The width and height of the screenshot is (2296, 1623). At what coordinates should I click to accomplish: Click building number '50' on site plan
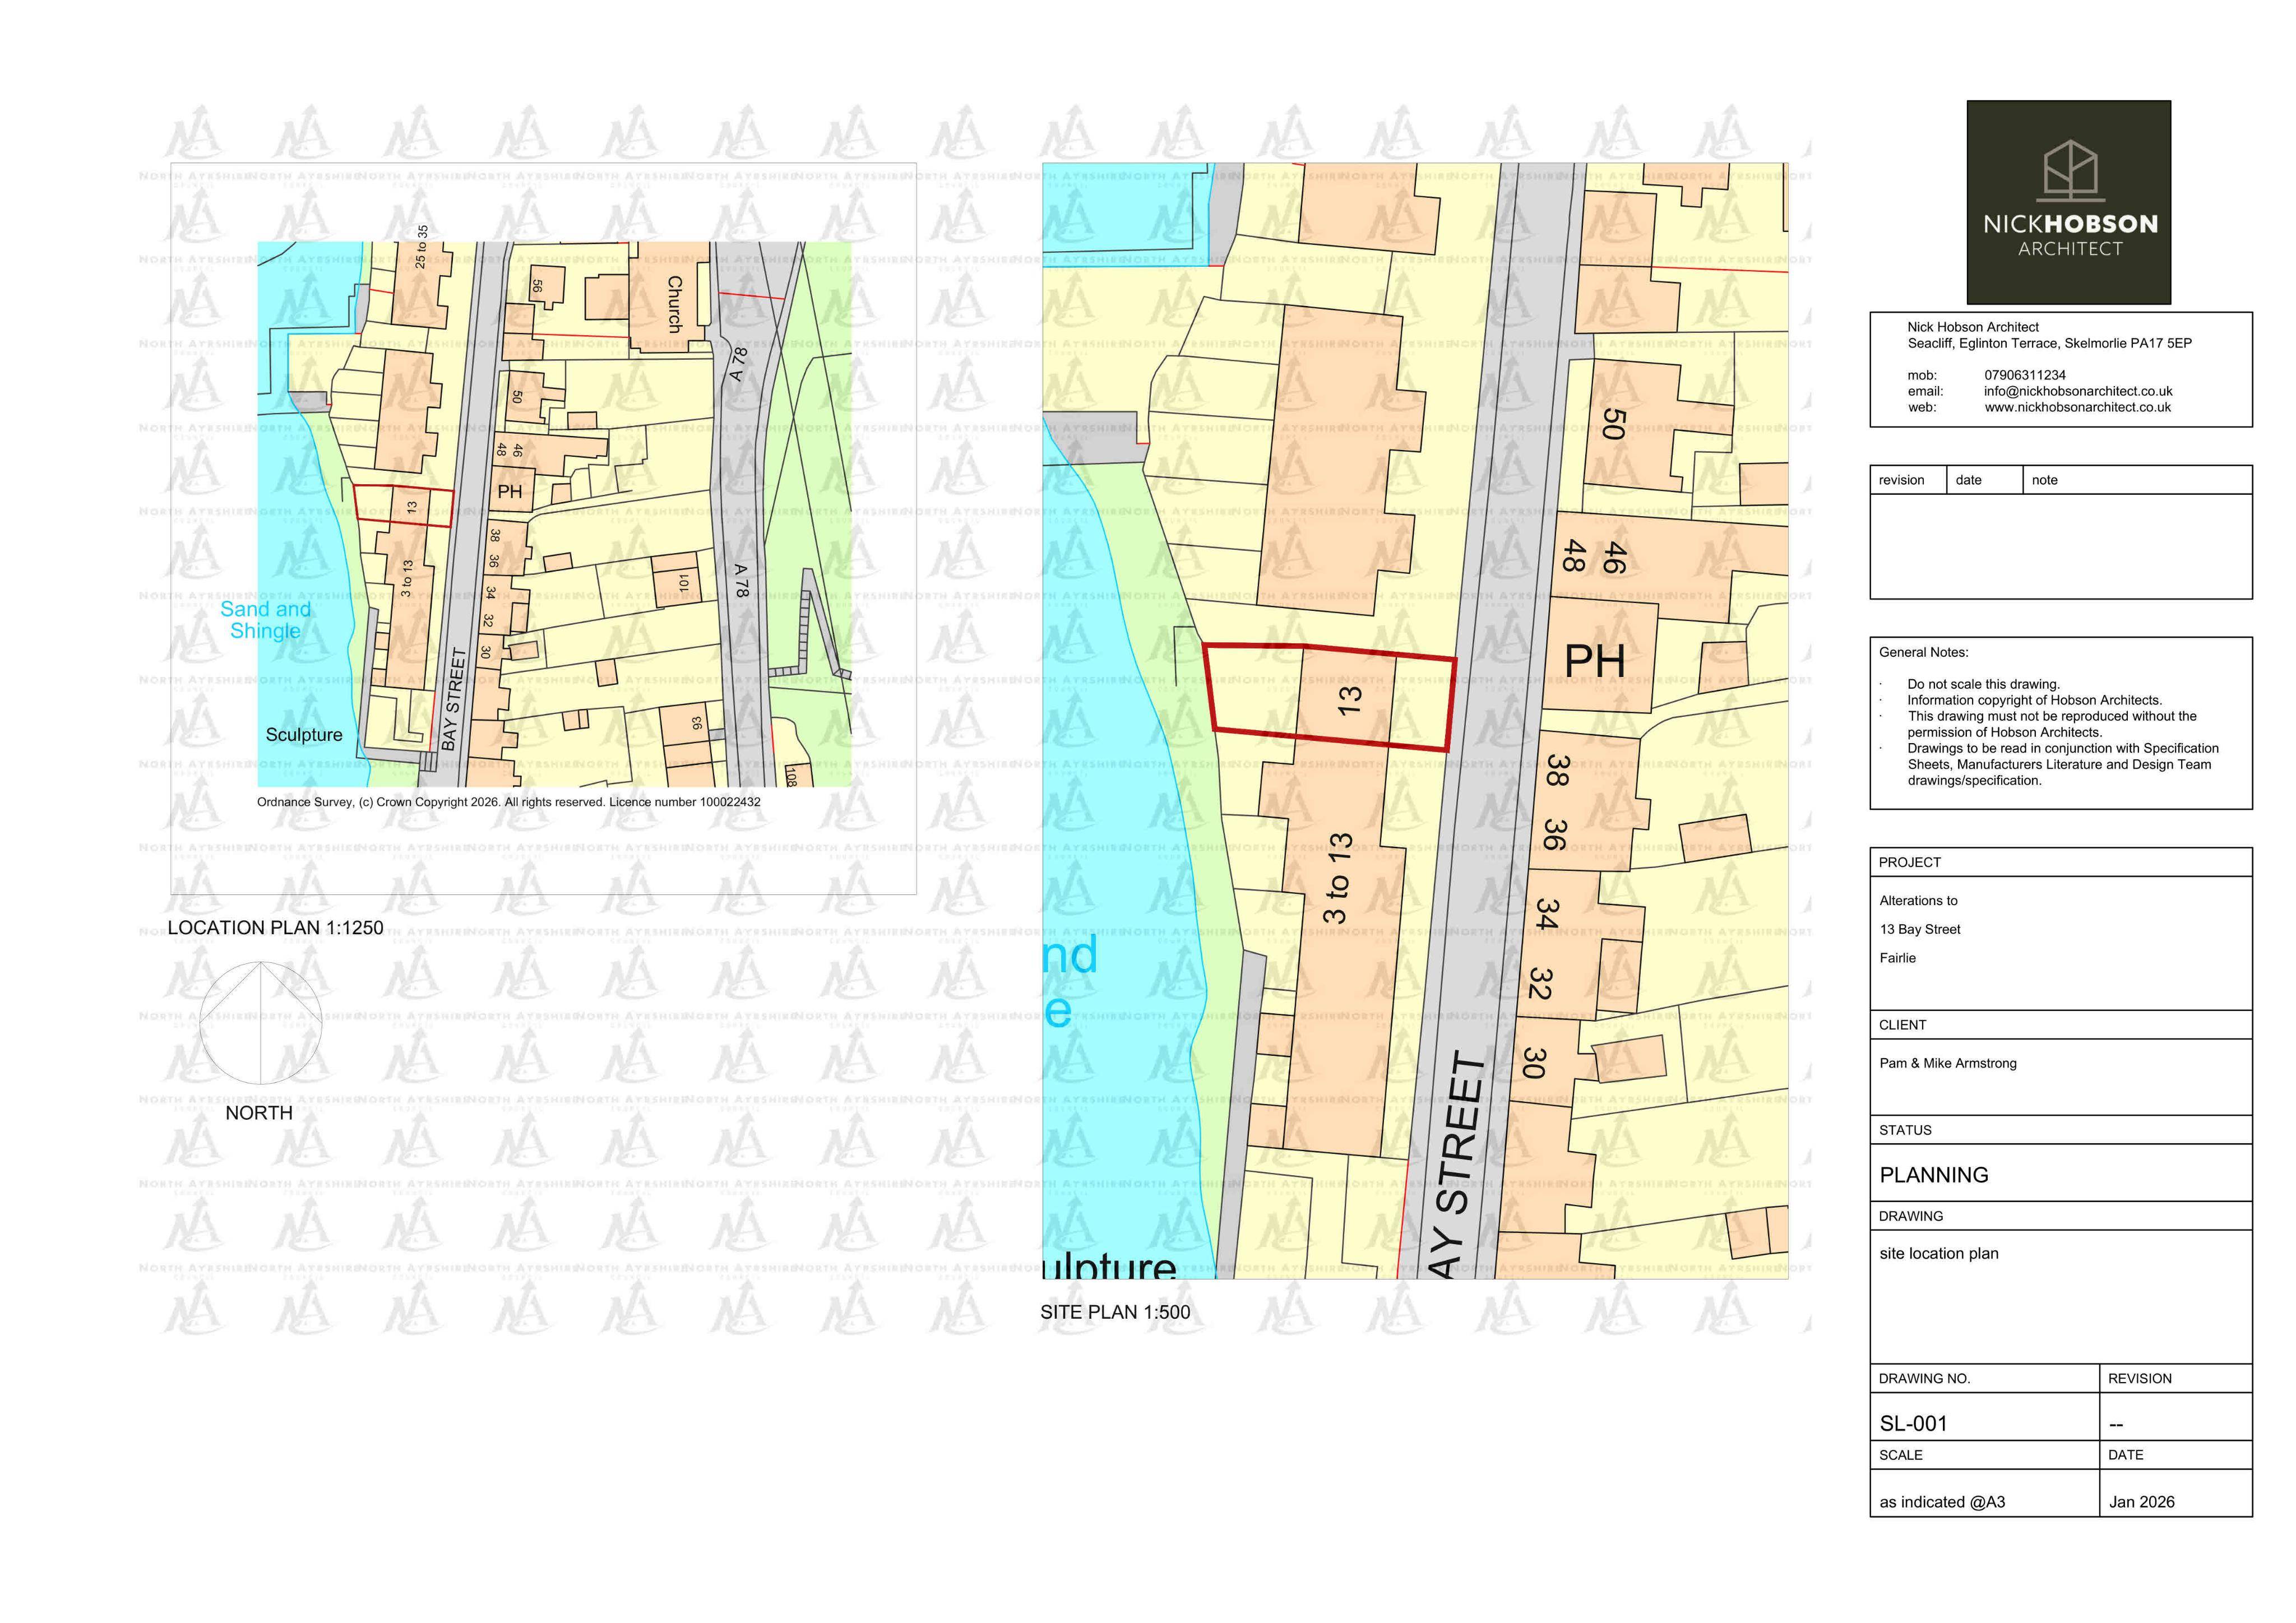click(x=1612, y=424)
